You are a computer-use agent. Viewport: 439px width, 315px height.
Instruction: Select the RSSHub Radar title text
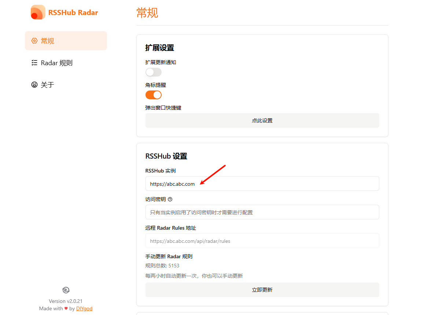pos(72,12)
